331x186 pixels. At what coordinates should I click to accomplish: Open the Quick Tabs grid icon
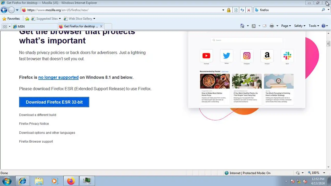coord(5,26)
